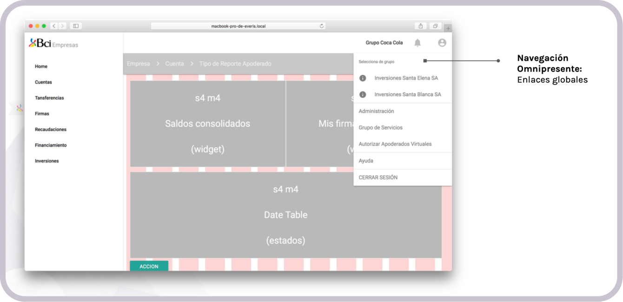623x302 pixels.
Task: Click the Safari reload page icon
Action: pyautogui.click(x=322, y=26)
